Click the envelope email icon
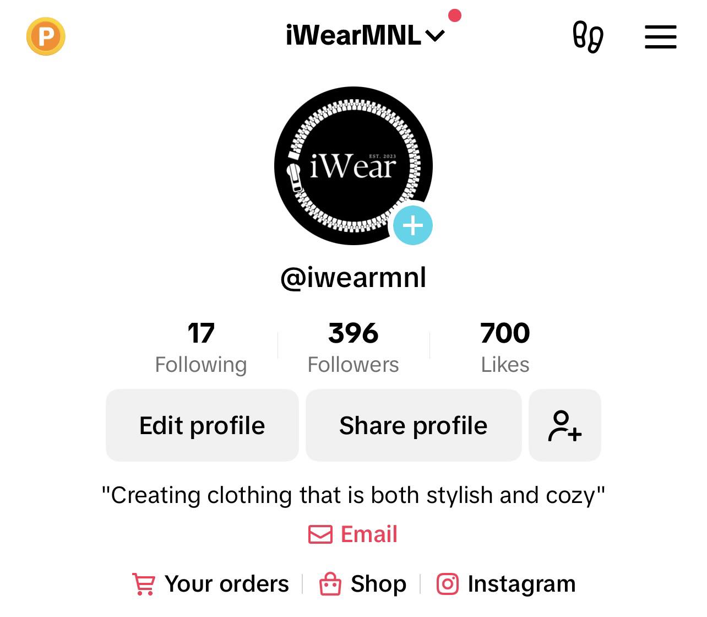The width and height of the screenshot is (707, 617). tap(320, 534)
